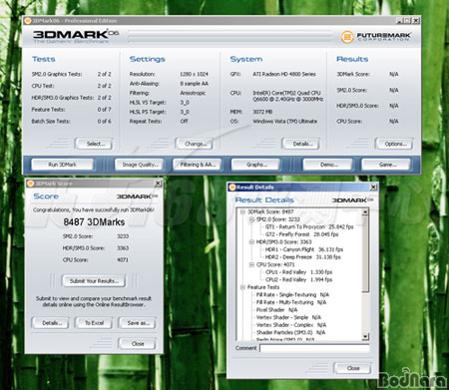449x390 pixels.
Task: Click the 8487 3DMarks score text
Action: coord(94,222)
